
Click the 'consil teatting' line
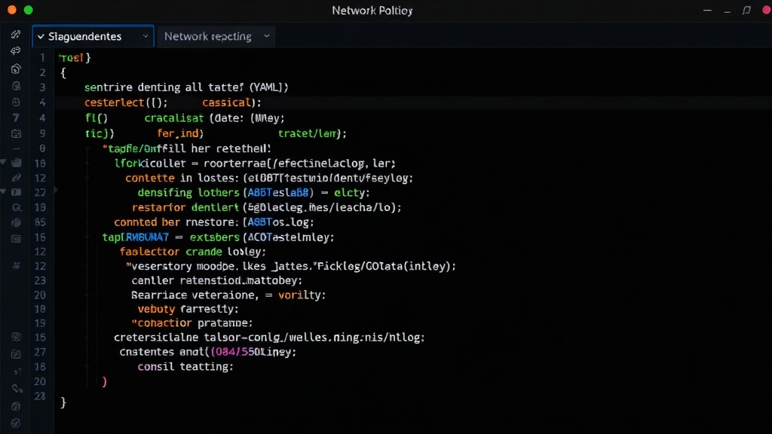pos(185,367)
